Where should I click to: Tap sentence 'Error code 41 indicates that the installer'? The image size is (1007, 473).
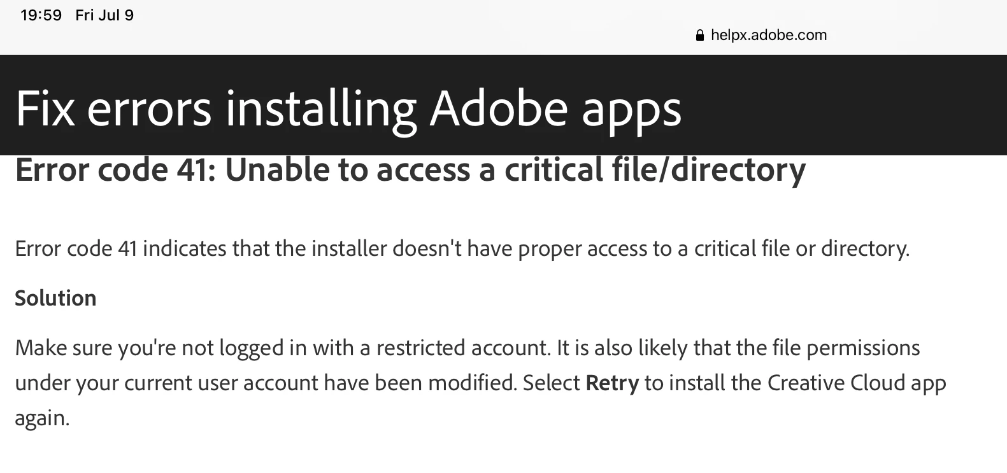(x=462, y=248)
